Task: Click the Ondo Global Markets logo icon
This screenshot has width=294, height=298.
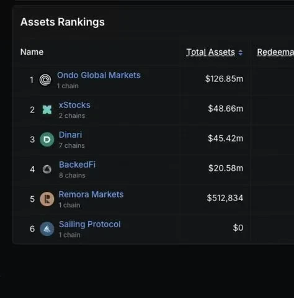Action: click(45, 80)
